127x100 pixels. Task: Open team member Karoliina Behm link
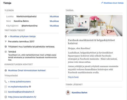coord(80,93)
